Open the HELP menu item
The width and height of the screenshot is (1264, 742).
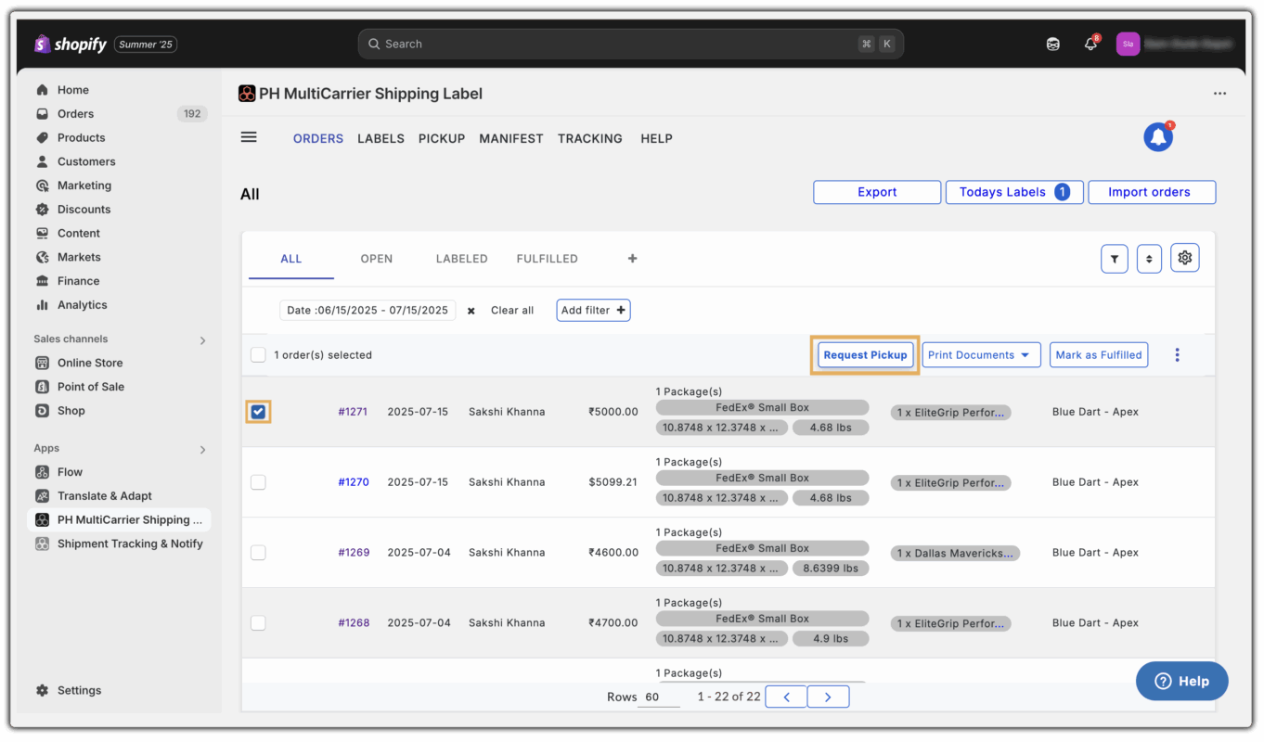coord(656,138)
